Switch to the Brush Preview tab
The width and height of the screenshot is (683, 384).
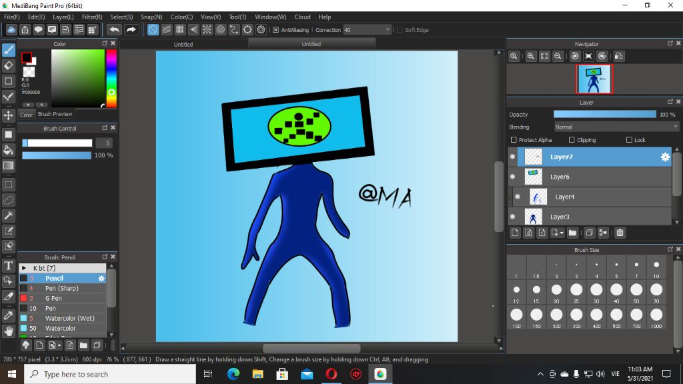55,114
